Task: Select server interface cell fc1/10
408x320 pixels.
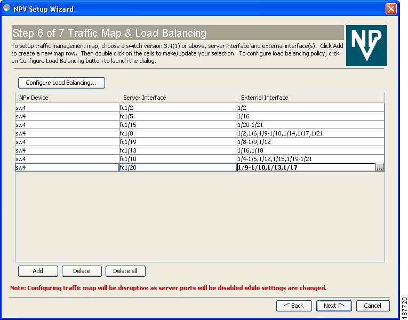Action: pyautogui.click(x=178, y=159)
